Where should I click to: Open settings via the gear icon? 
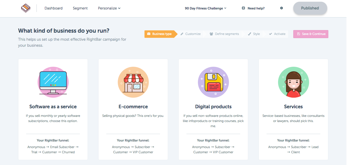coord(282,8)
